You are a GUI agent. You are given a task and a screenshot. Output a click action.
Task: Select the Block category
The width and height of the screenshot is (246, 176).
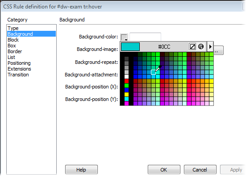point(31,40)
